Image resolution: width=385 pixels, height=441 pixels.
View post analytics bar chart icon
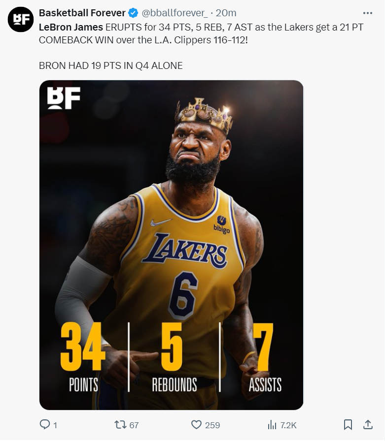coord(272,425)
